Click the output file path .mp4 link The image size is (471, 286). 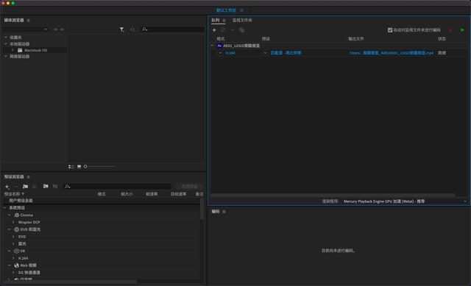click(391, 53)
